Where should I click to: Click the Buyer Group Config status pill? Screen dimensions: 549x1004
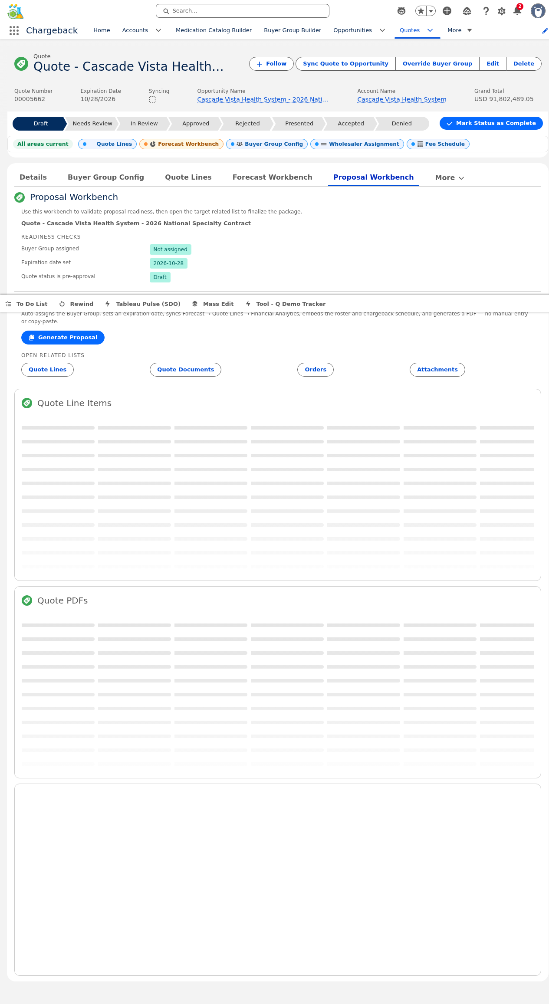[267, 144]
